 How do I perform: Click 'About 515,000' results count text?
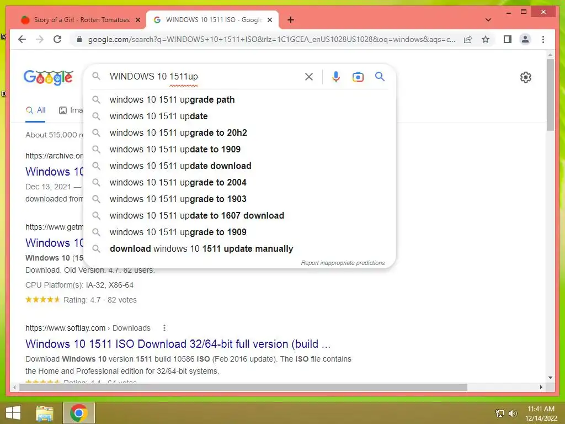pyautogui.click(x=54, y=135)
